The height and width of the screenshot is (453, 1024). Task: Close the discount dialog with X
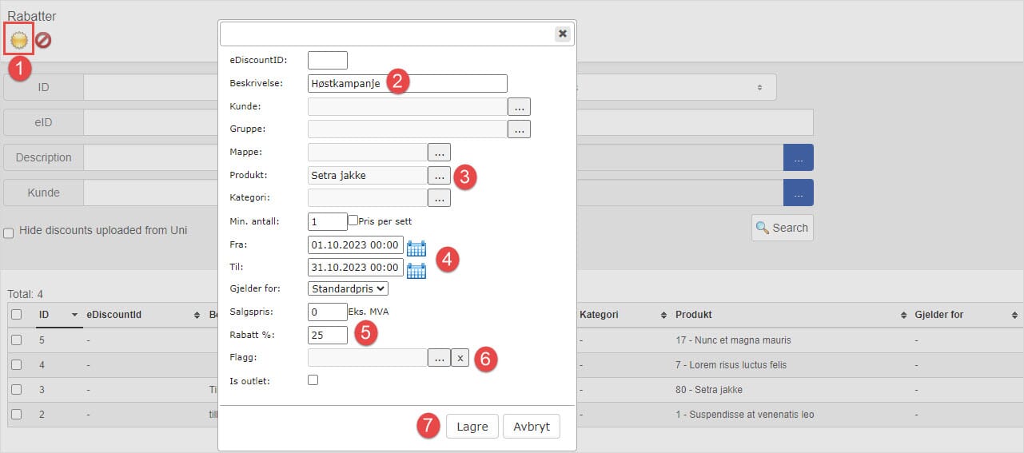point(563,34)
